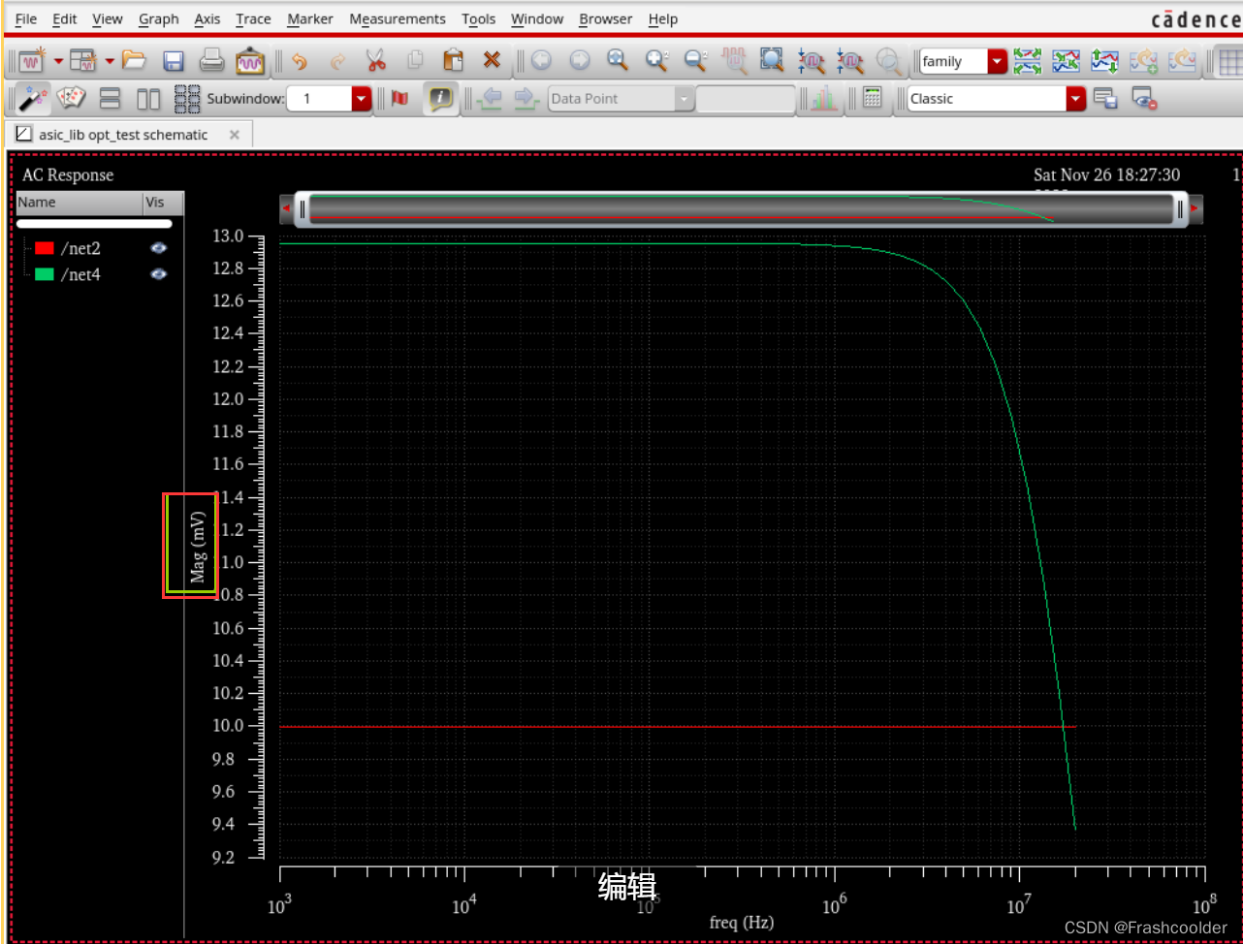Switch to asic_lib opt_test schematic tab

pos(128,135)
